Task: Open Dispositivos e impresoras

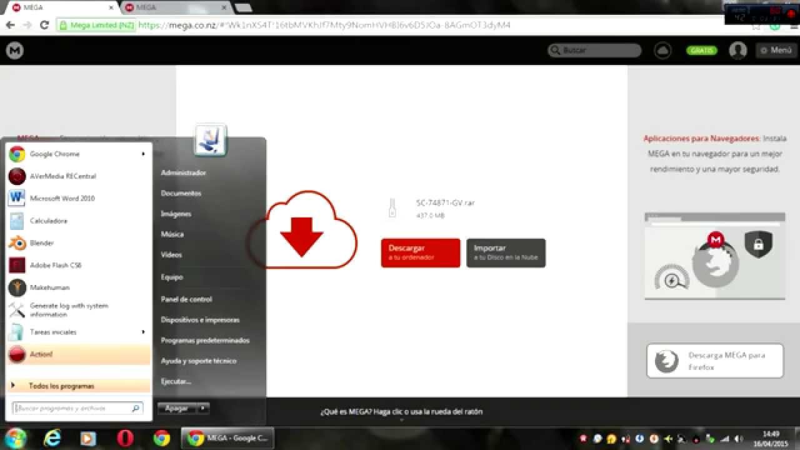Action: click(200, 320)
